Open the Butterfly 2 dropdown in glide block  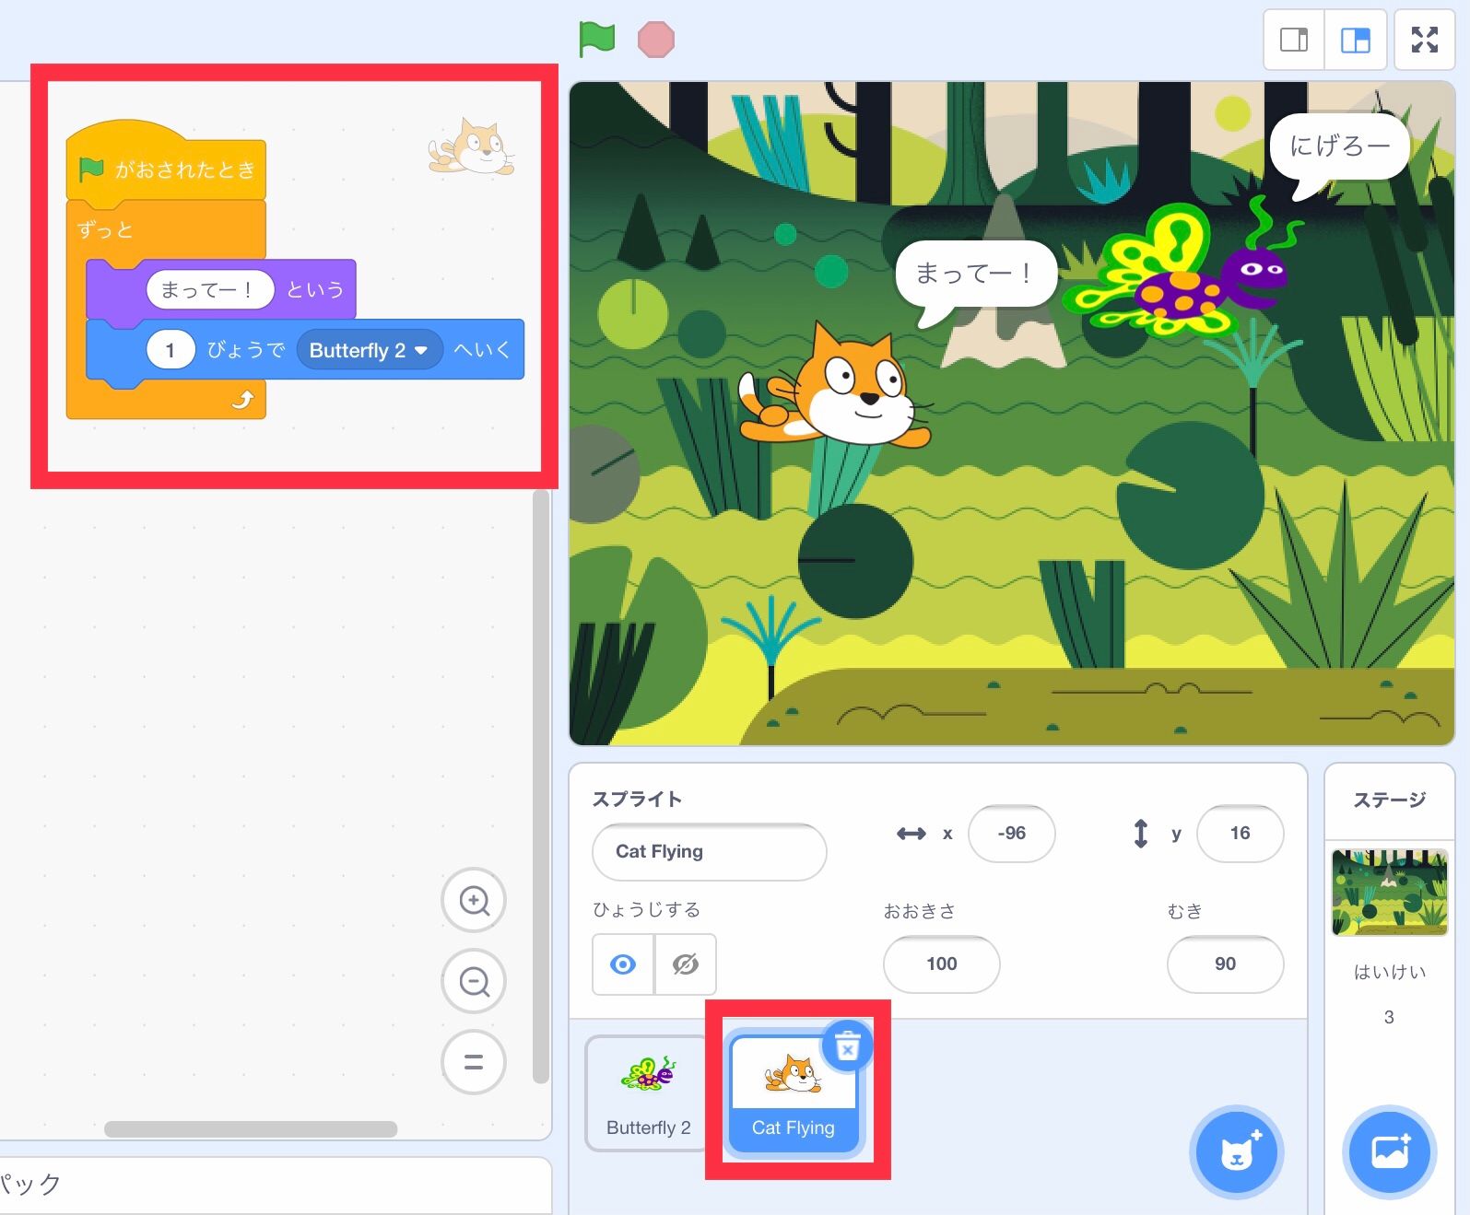tap(369, 350)
